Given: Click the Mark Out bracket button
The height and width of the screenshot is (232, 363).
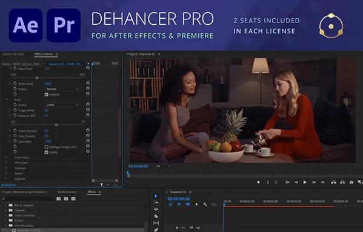Looking at the screenshot, I should pos(276,182).
